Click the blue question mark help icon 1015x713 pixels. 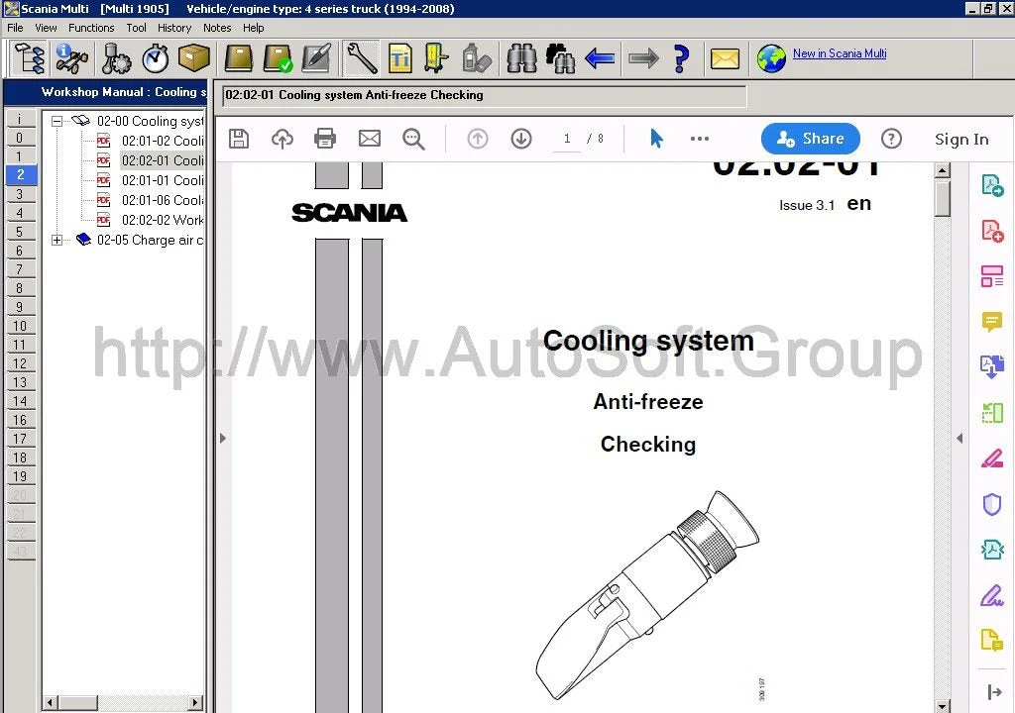[x=681, y=58]
